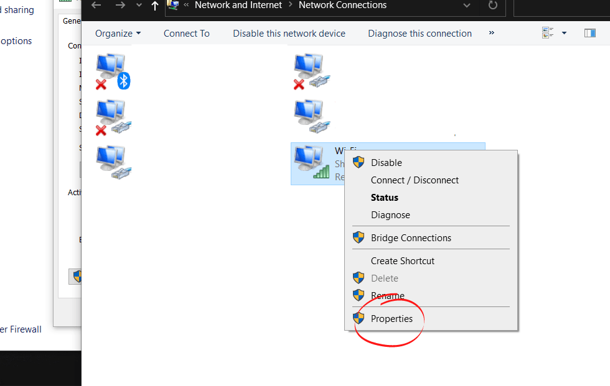
Task: Choose Bridge Connections in the context menu
Action: point(411,238)
